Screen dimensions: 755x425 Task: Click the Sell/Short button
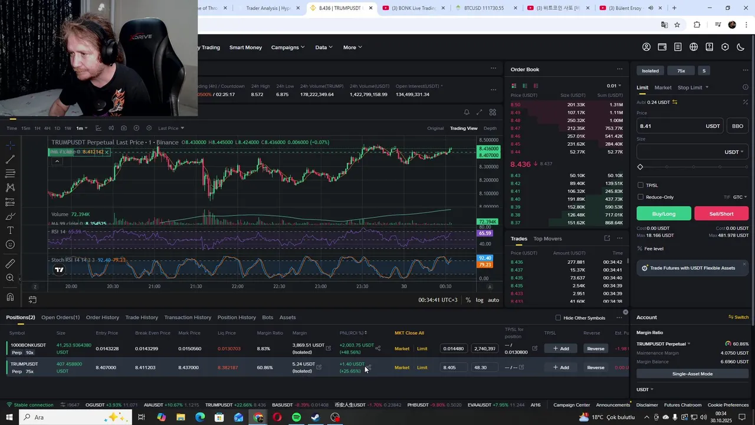tap(721, 214)
